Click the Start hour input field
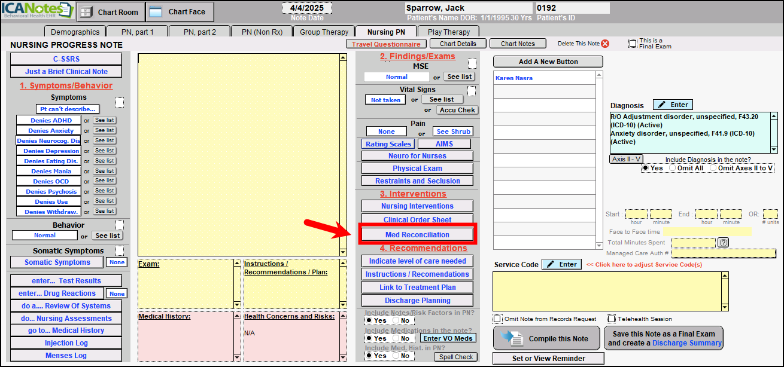784x367 pixels. (636, 214)
